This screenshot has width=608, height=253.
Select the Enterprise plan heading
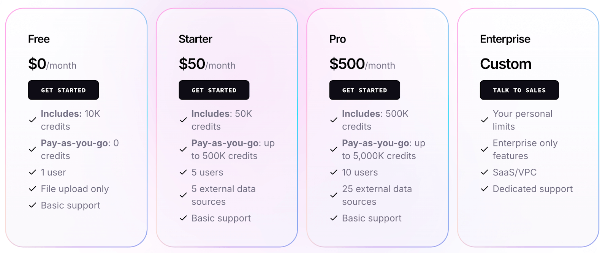pos(505,39)
